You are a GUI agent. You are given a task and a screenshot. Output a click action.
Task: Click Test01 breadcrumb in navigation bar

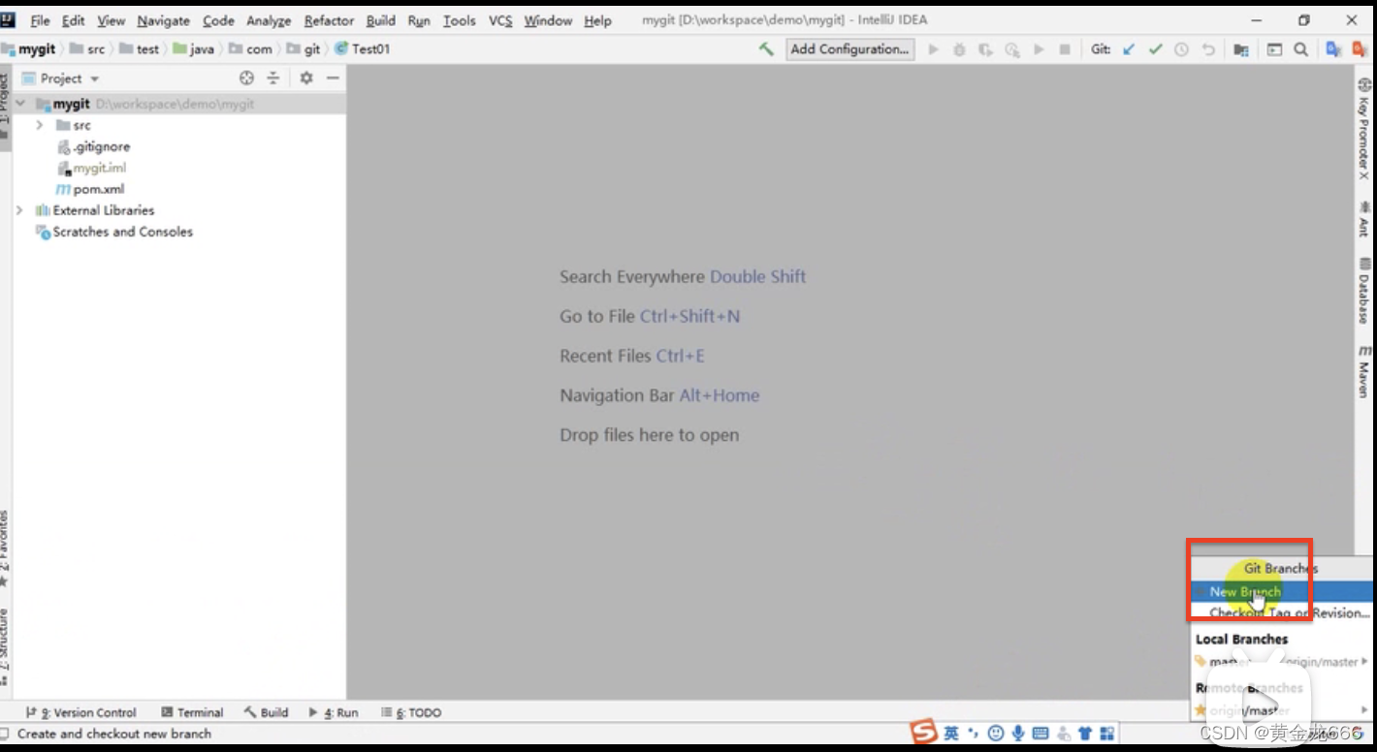(362, 48)
